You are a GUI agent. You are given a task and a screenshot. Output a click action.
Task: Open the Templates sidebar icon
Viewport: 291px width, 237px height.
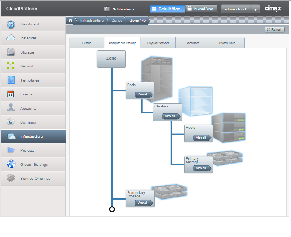[x=11, y=80]
